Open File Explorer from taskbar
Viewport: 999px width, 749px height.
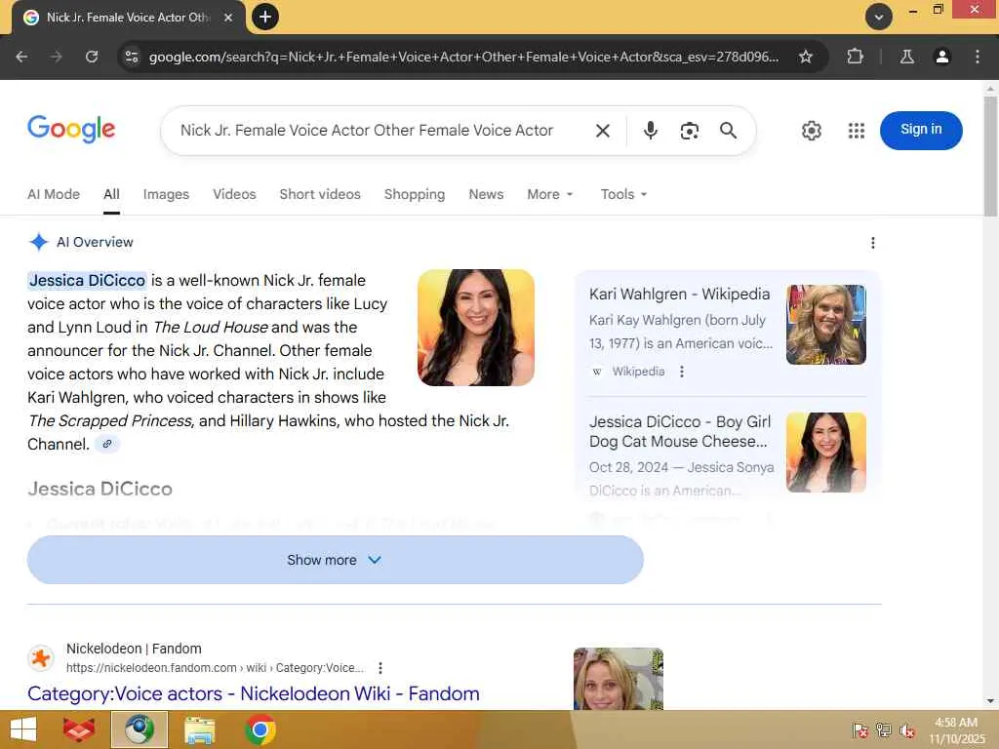[199, 729]
